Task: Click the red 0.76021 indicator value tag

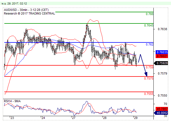Action: (x=162, y=56)
